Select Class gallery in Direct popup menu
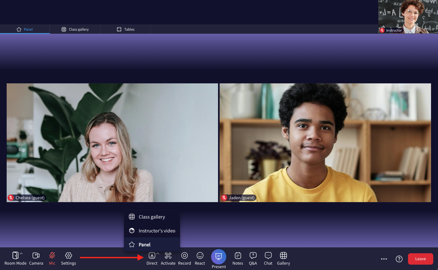This screenshot has width=438, height=270. pyautogui.click(x=152, y=217)
